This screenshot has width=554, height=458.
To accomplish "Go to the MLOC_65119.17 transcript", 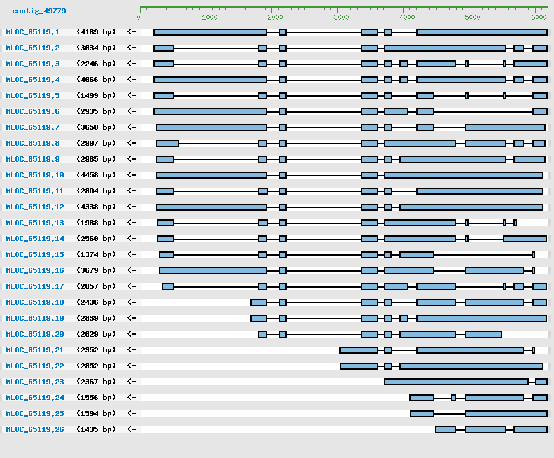I will pyautogui.click(x=35, y=286).
